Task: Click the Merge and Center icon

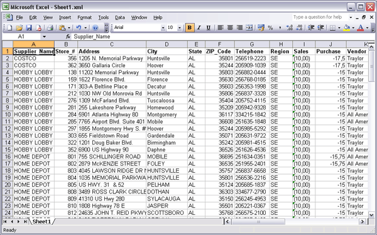Action: tap(249, 28)
